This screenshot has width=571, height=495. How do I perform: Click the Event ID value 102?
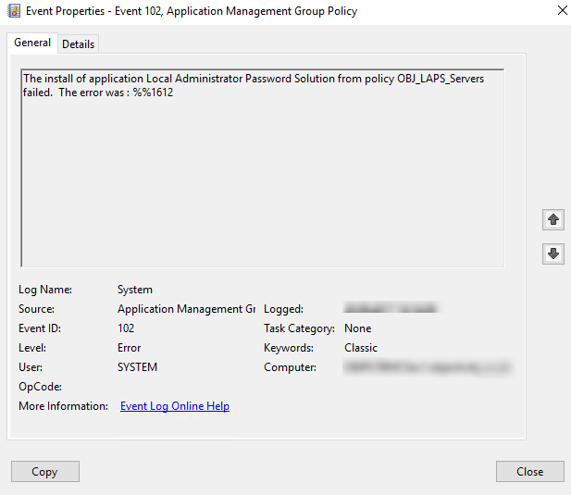[x=126, y=328]
